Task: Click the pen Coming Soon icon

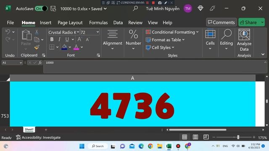Action: click(x=212, y=8)
